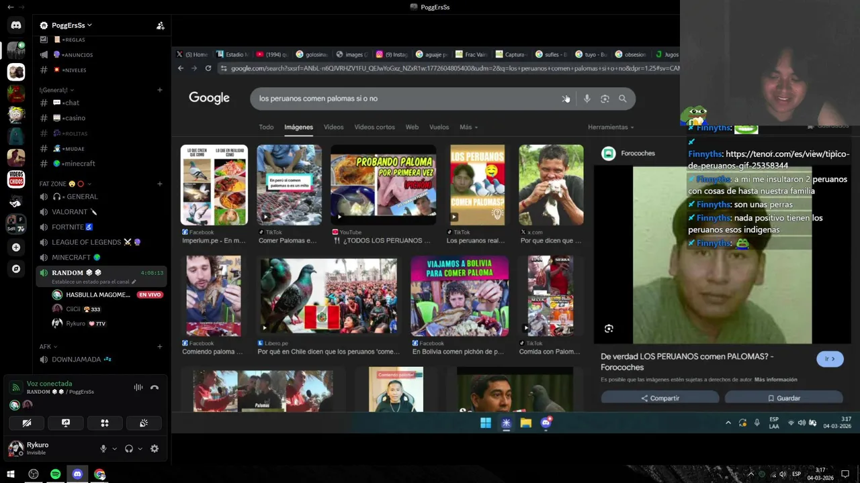Image resolution: width=860 pixels, height=483 pixels.
Task: Click Ir button for Forocoches result
Action: coord(830,359)
